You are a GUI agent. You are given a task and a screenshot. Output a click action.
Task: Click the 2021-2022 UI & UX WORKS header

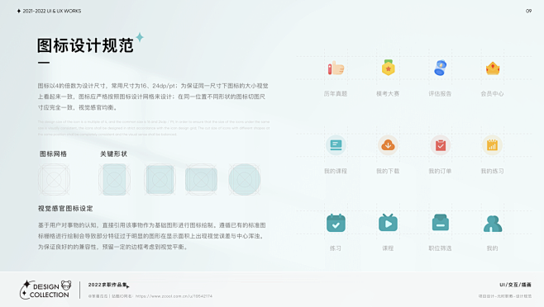[52, 11]
